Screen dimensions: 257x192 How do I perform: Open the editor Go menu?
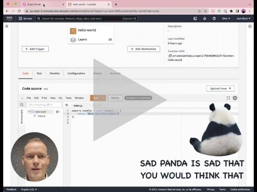tap(61, 98)
